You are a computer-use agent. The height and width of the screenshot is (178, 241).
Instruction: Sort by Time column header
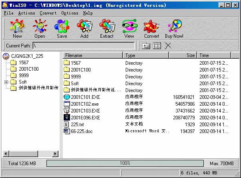[x=214, y=55]
